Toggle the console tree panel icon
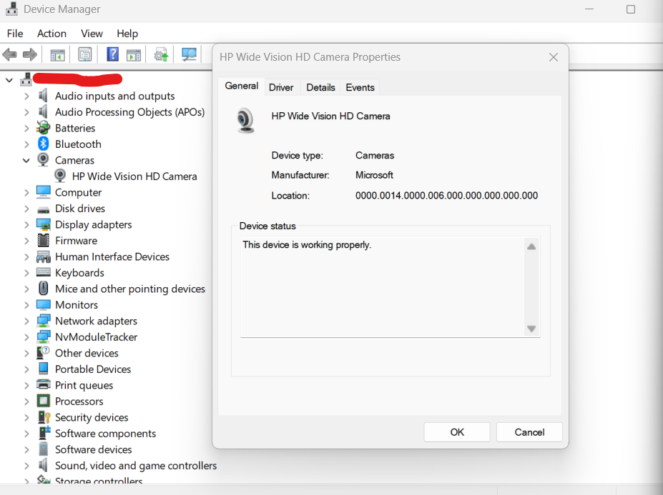663x495 pixels. (57, 54)
